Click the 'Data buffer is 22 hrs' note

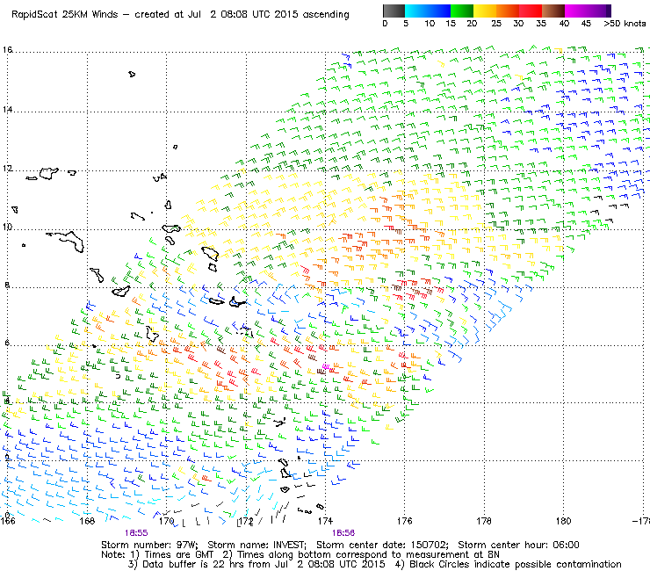[193, 564]
